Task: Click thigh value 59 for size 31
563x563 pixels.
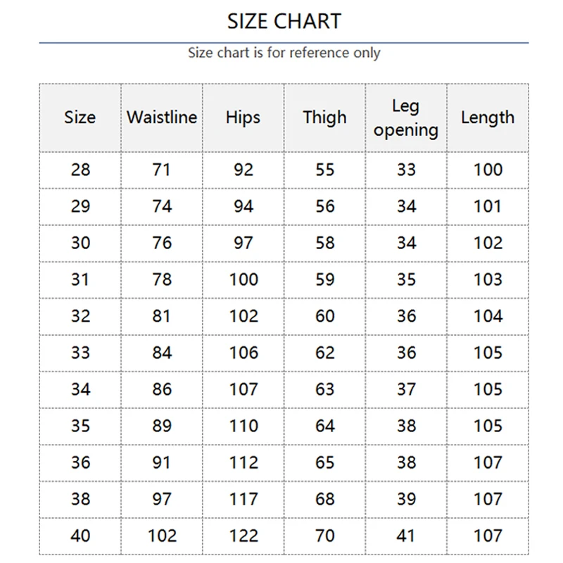Action: pyautogui.click(x=324, y=279)
